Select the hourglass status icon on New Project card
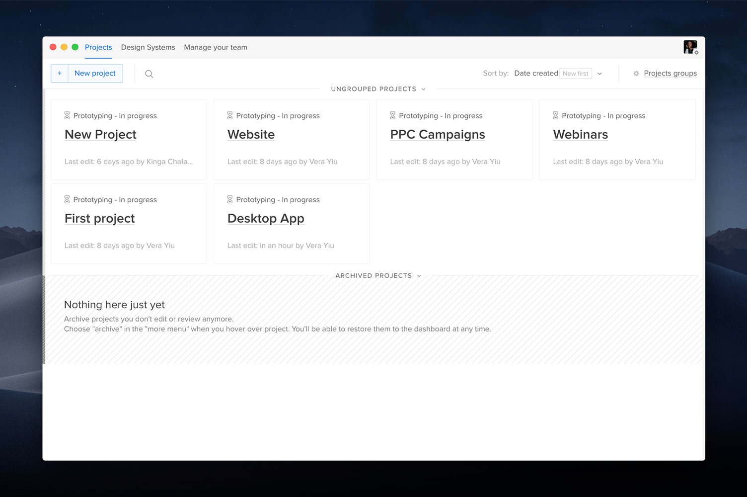Image resolution: width=747 pixels, height=497 pixels. click(x=67, y=115)
